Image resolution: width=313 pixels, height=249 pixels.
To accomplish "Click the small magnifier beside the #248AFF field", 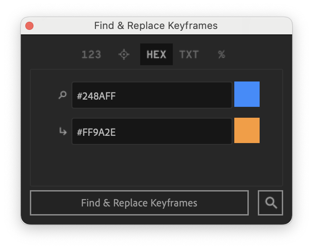I will click(x=62, y=95).
